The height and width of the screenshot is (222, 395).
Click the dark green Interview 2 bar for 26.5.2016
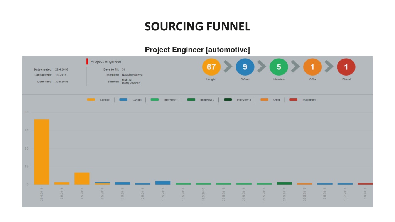[284, 183]
